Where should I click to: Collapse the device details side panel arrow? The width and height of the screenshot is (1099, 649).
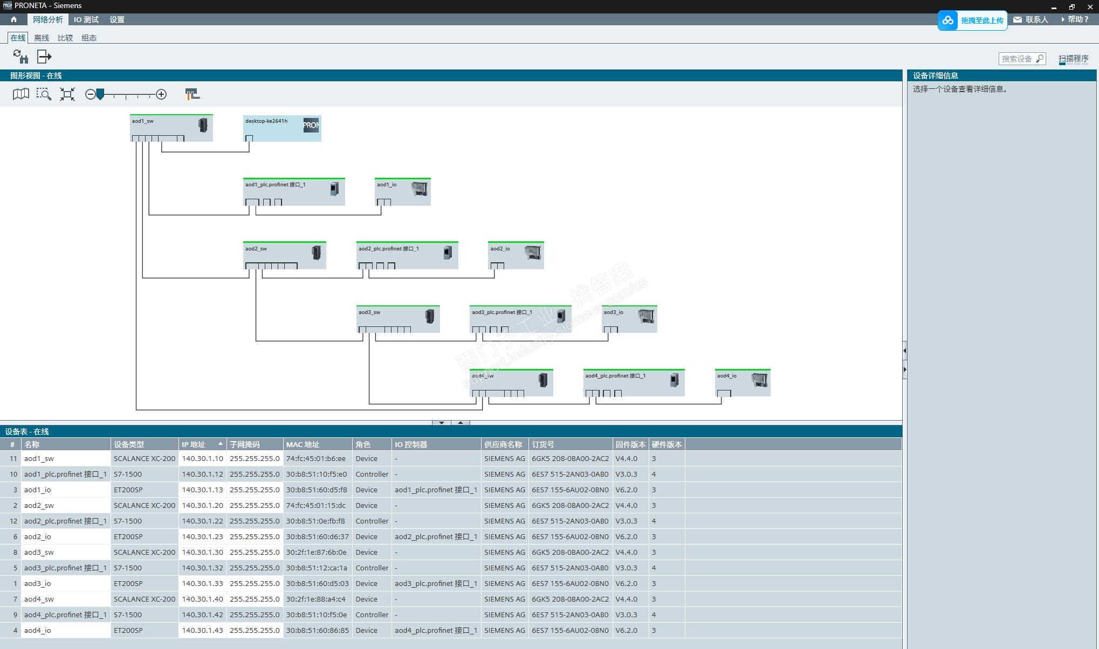pos(904,369)
